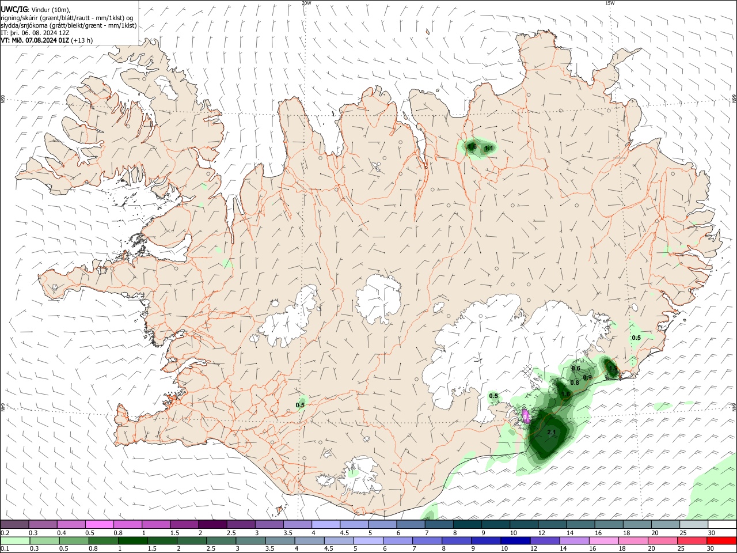Image resolution: width=737 pixels, height=553 pixels.
Task: Pick the upper-row 3.5 lavender-purple swatch
Action: pos(297,525)
